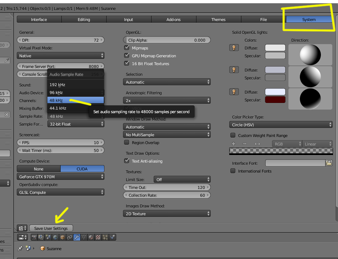Click the pin icon in properties breadcrumb

[x=20, y=248]
